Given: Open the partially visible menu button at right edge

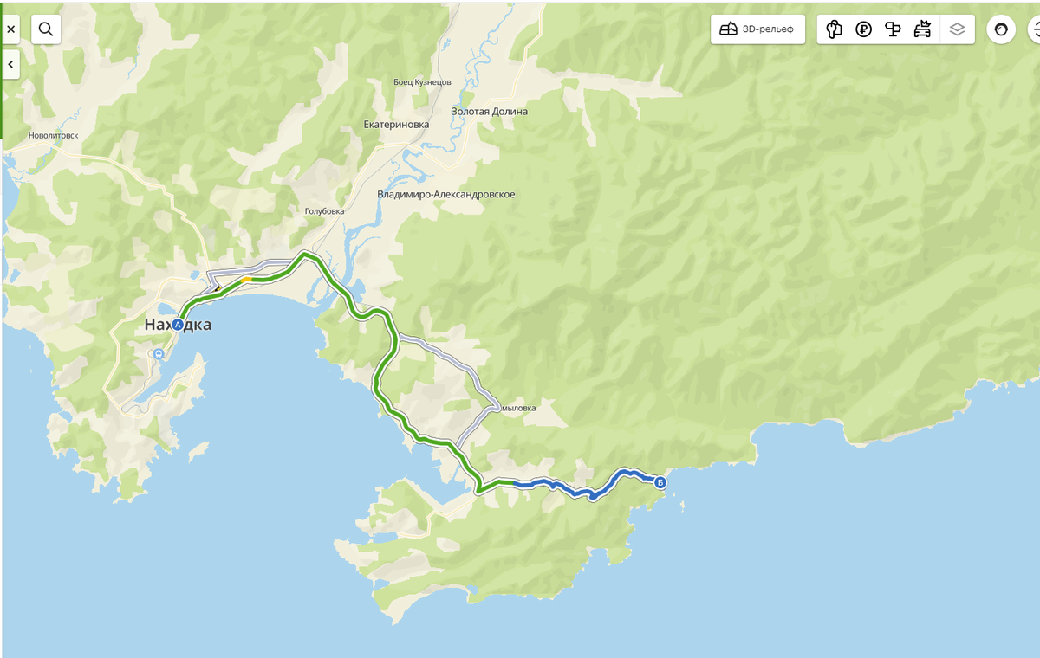Looking at the screenshot, I should coord(1034,29).
